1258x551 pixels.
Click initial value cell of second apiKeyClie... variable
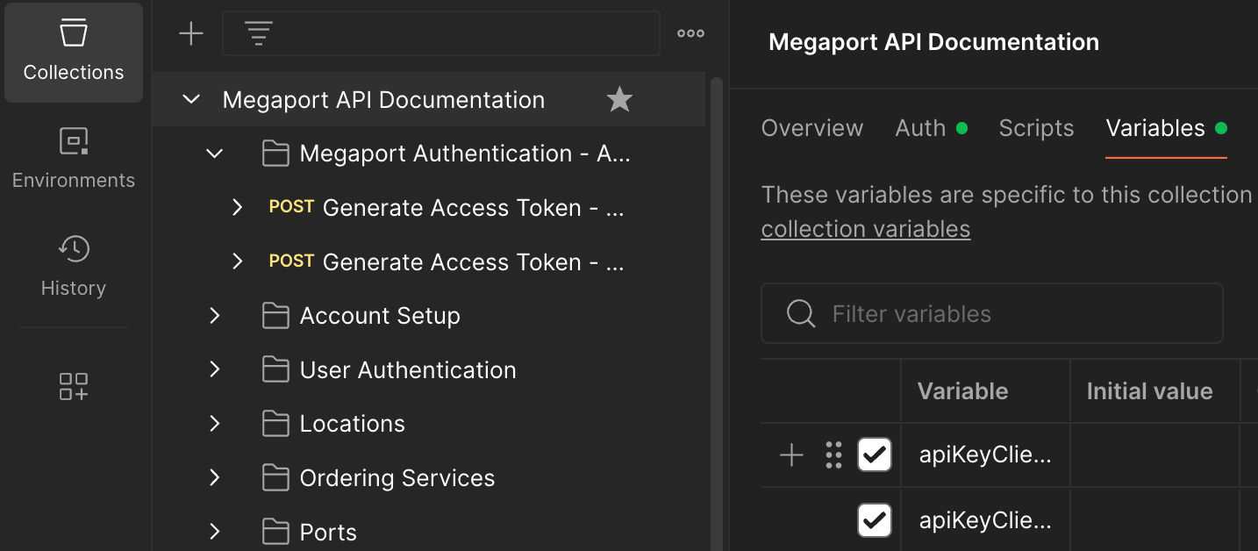coord(1154,520)
